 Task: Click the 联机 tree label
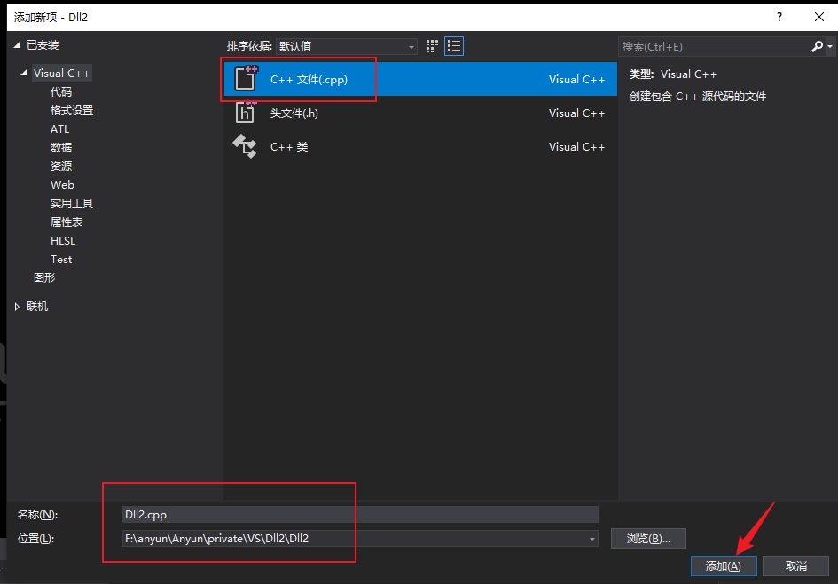(x=37, y=306)
